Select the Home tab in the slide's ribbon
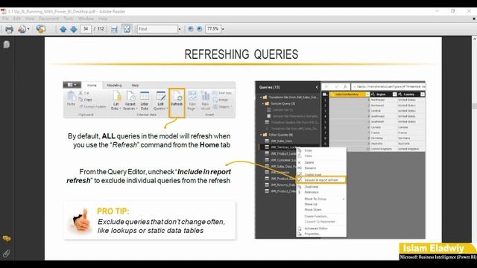Screen dimensions: 477x268 92,86
